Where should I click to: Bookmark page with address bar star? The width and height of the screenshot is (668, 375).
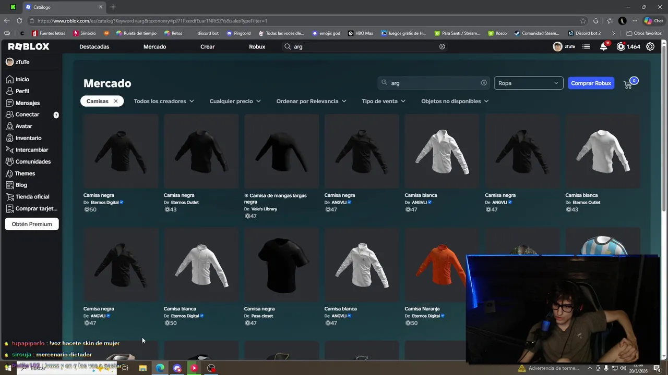click(x=583, y=21)
